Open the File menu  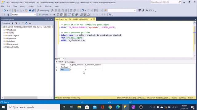(x=2, y=6)
